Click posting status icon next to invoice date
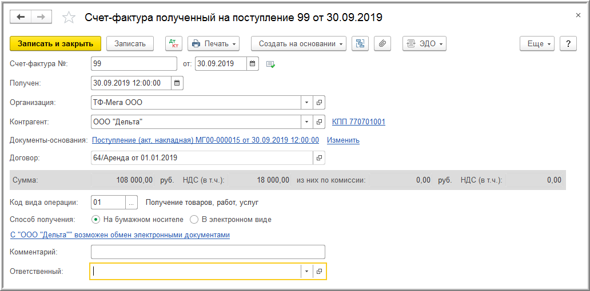This screenshot has height=291, width=590. point(271,64)
